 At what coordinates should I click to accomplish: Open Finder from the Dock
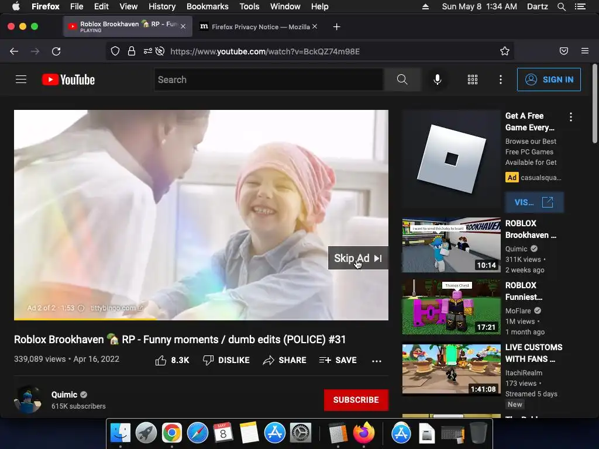[121, 433]
